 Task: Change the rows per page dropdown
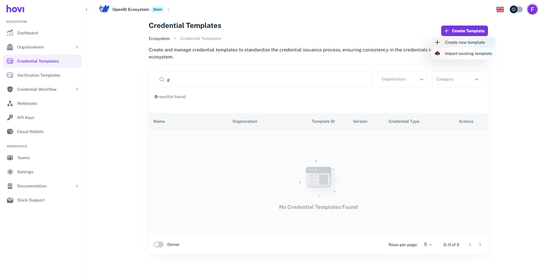(x=428, y=245)
